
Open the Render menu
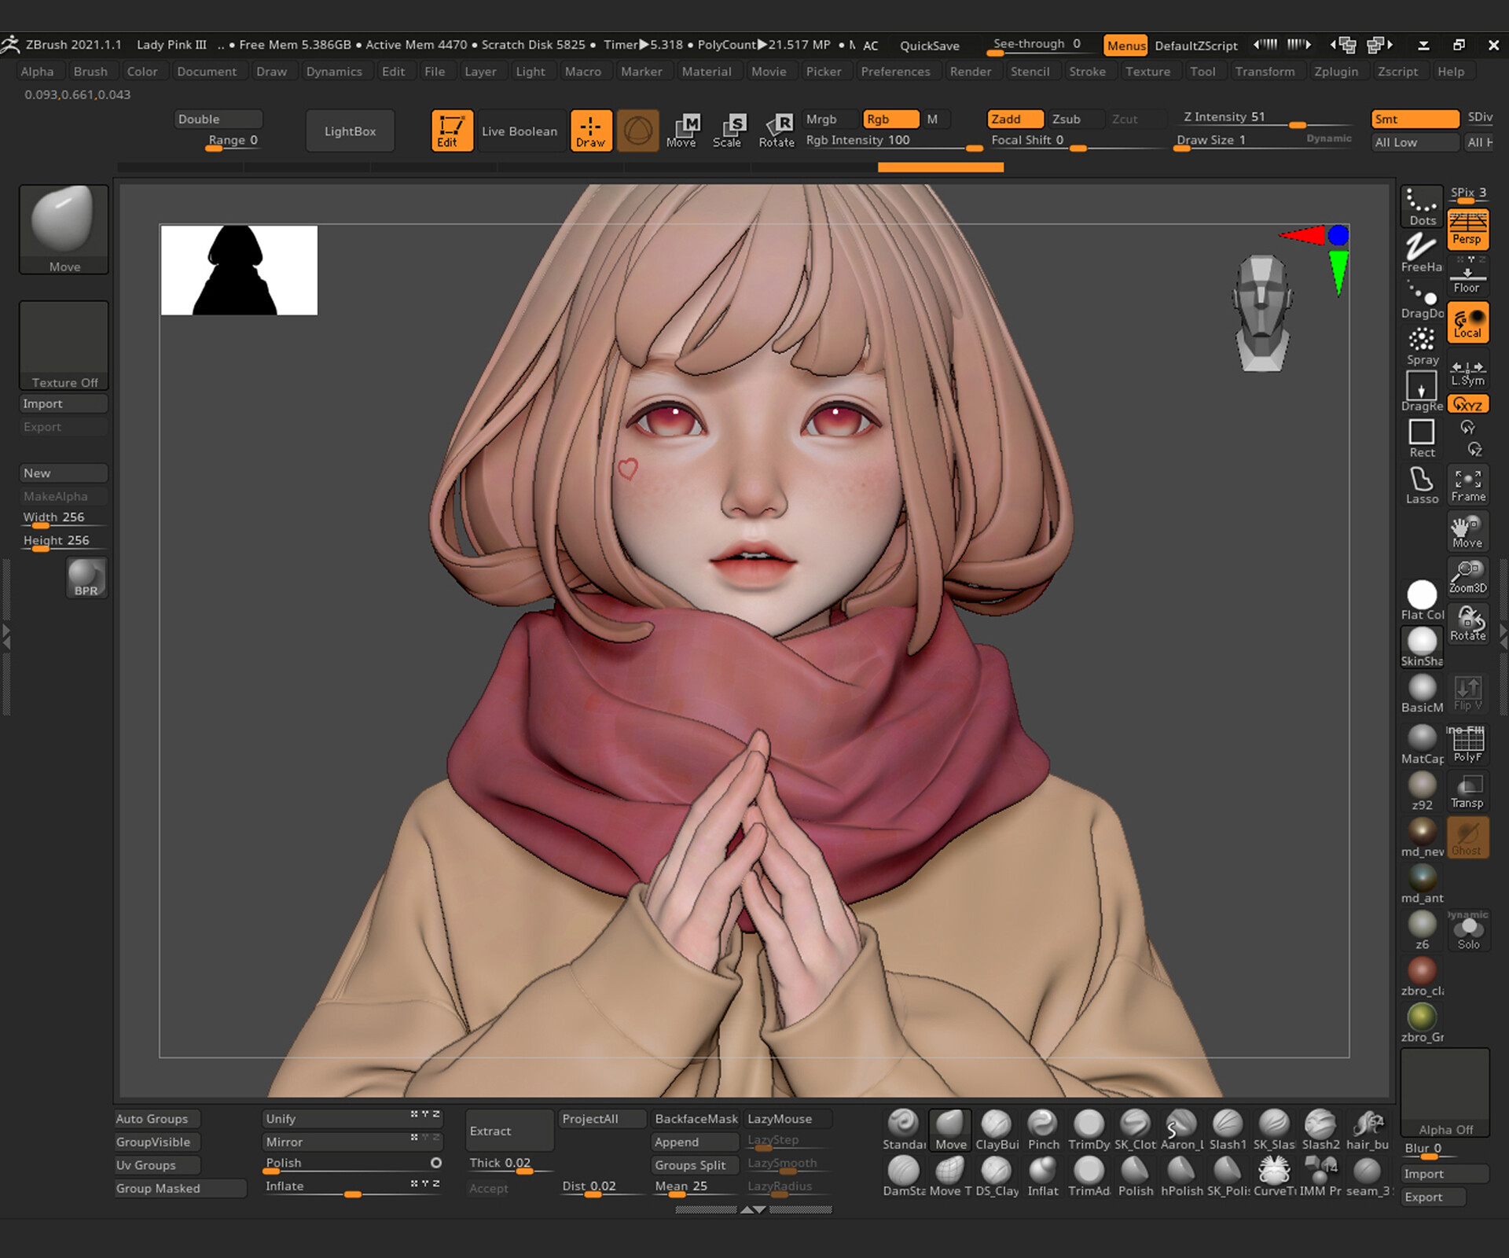[971, 72]
